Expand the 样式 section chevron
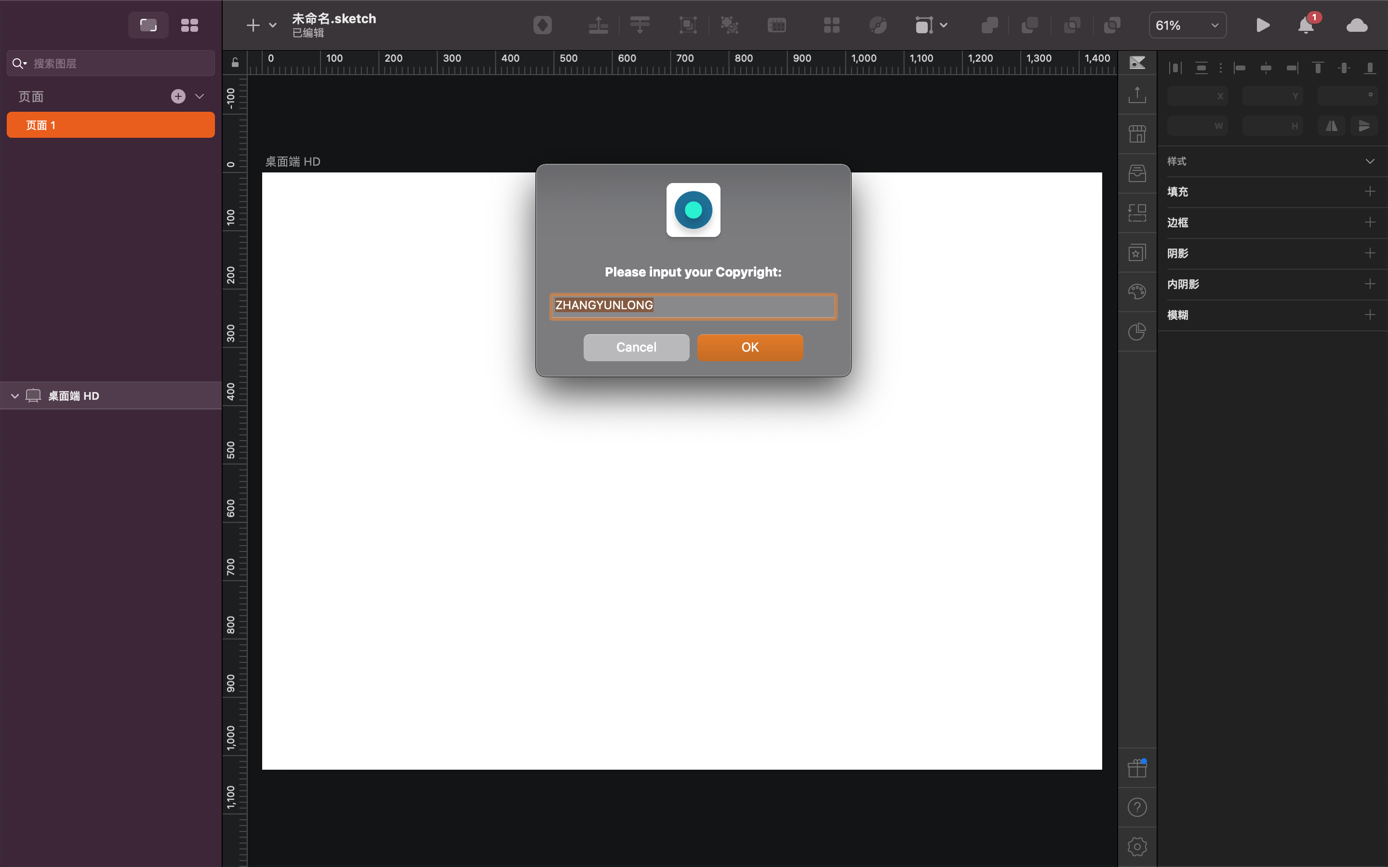 (1370, 161)
